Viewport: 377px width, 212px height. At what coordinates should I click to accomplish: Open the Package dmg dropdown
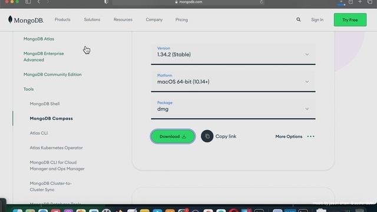click(x=233, y=108)
